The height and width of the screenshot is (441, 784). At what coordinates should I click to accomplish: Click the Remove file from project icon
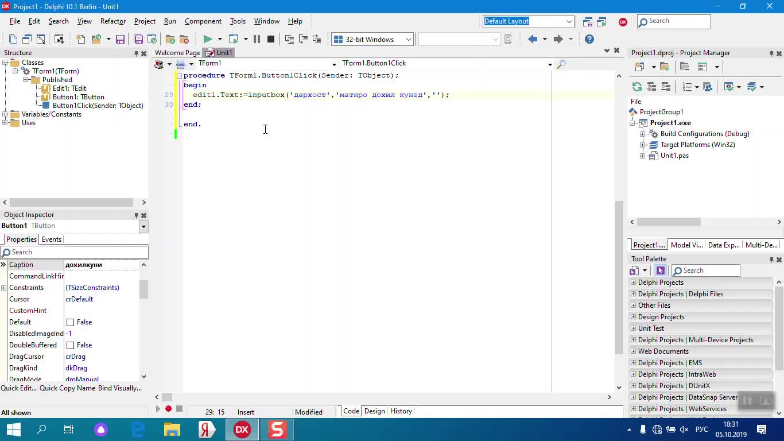tap(184, 39)
